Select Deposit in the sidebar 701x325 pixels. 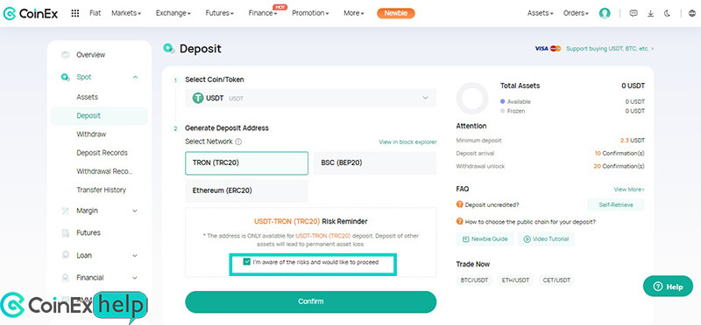(x=99, y=116)
